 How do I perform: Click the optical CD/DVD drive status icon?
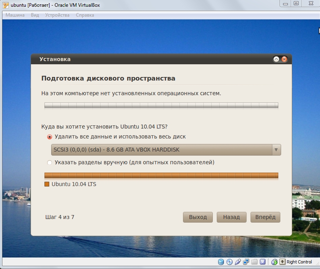[229, 262]
